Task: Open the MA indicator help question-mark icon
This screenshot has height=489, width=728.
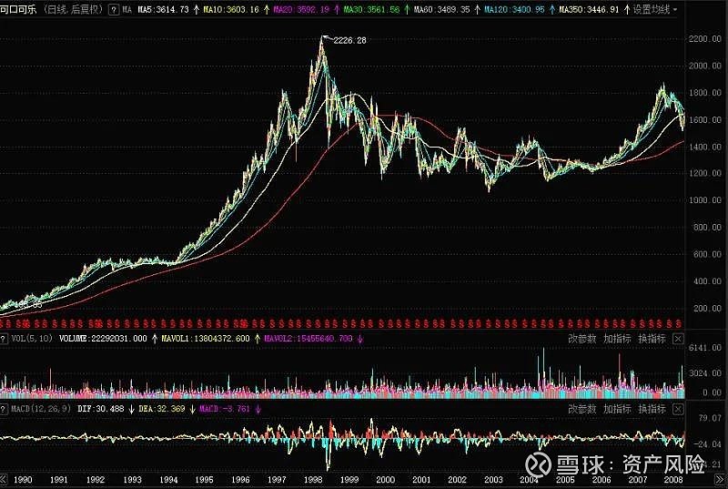Action: coord(114,10)
